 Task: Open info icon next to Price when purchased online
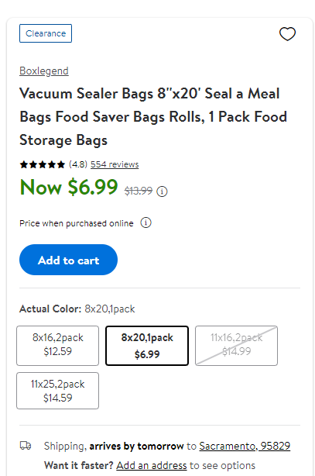click(146, 222)
